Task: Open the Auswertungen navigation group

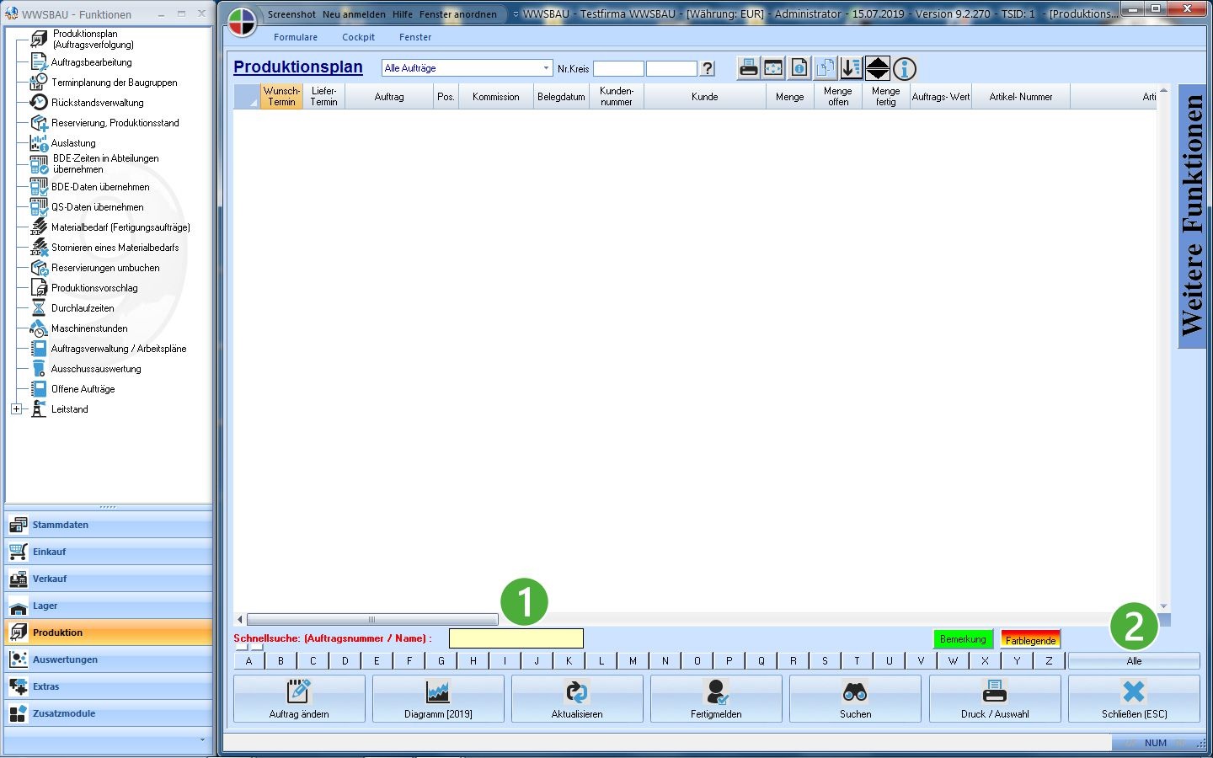Action: click(x=109, y=659)
